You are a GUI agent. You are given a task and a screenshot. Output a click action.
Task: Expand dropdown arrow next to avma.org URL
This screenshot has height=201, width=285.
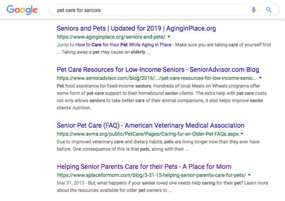tap(242, 134)
